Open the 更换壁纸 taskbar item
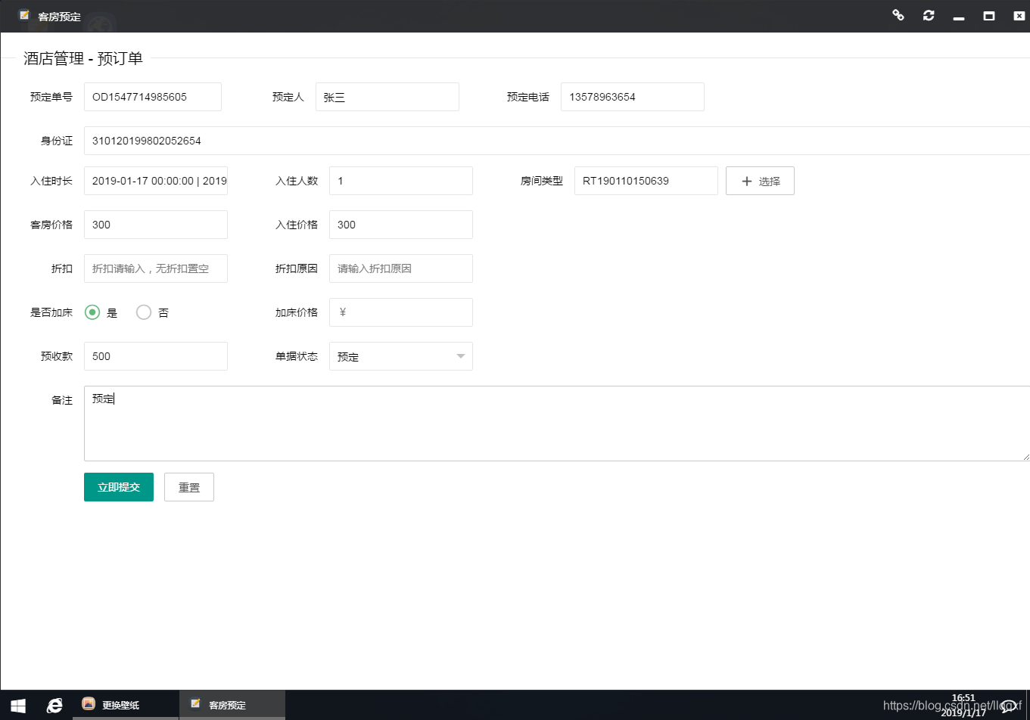 126,706
